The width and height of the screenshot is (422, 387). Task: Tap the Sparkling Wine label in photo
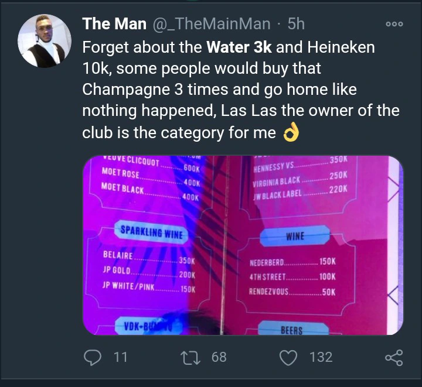pos(152,232)
